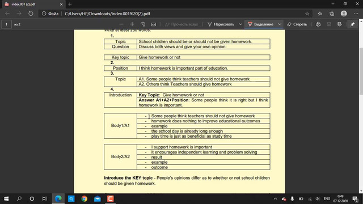Click the browser forward arrow
Image resolution: width=363 pixels, height=204 pixels.
point(19,14)
